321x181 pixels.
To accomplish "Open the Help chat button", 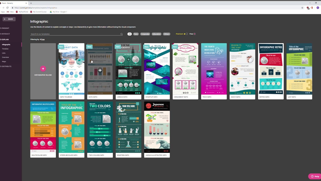I will tap(314, 176).
